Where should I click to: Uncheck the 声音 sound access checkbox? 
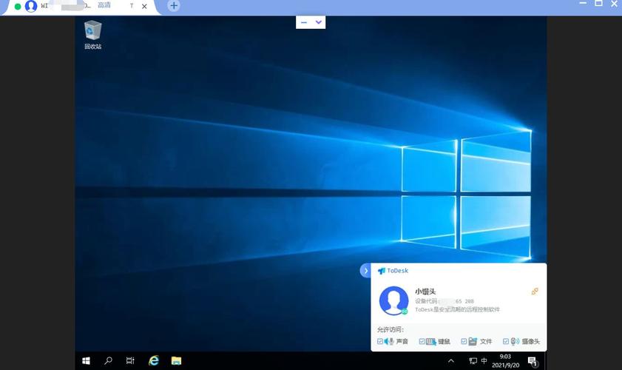pos(380,341)
